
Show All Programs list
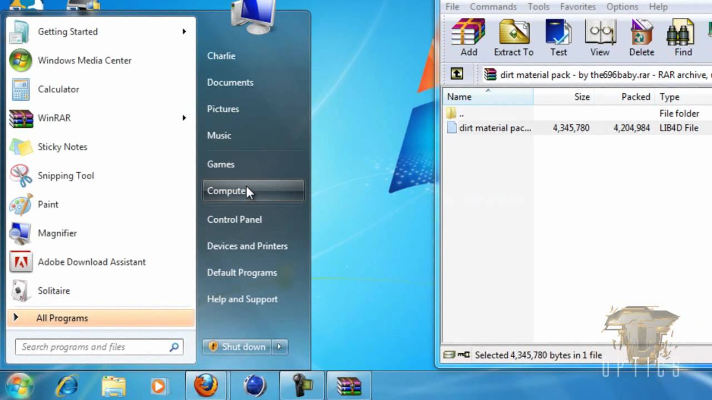pyautogui.click(x=101, y=318)
